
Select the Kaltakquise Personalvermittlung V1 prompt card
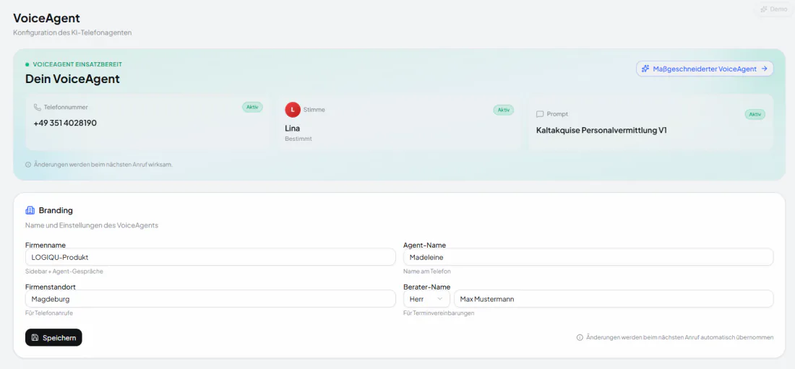pyautogui.click(x=651, y=122)
